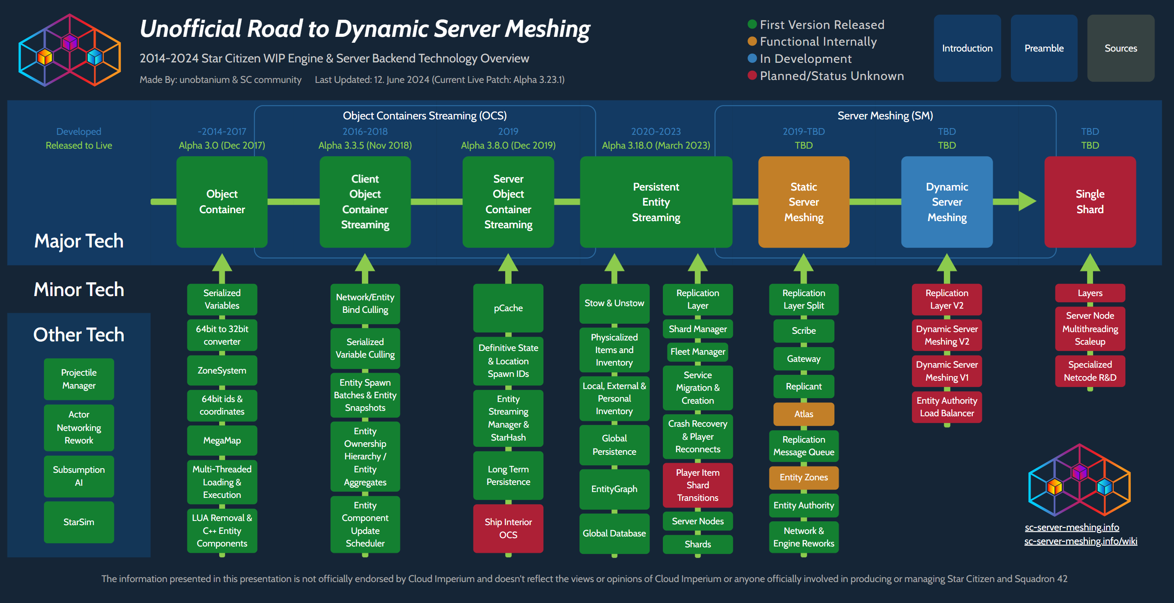This screenshot has height=603, width=1174.
Task: Expand the Server Meshing (SM) group
Action: [x=885, y=116]
